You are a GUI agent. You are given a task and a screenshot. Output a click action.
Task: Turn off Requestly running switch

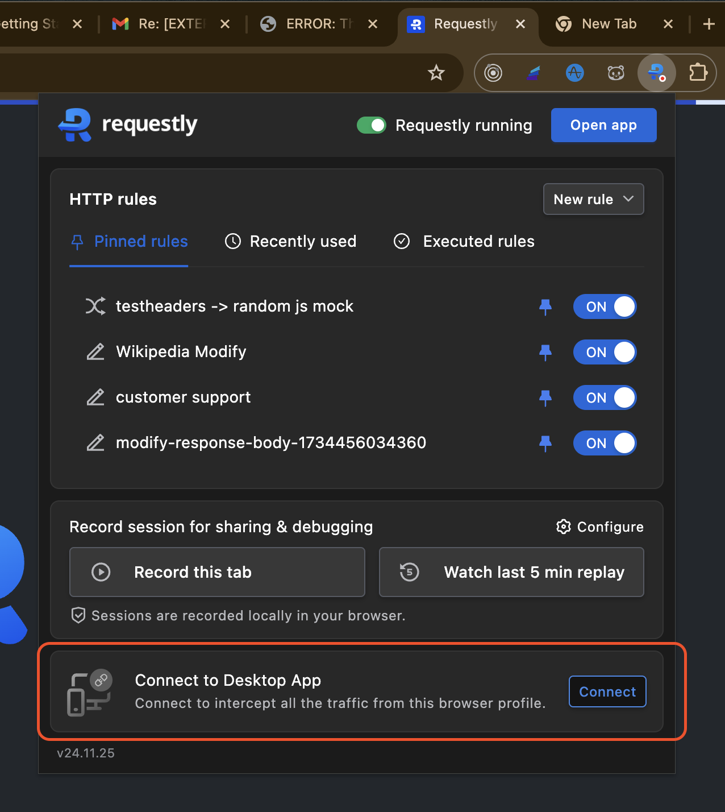pyautogui.click(x=372, y=125)
